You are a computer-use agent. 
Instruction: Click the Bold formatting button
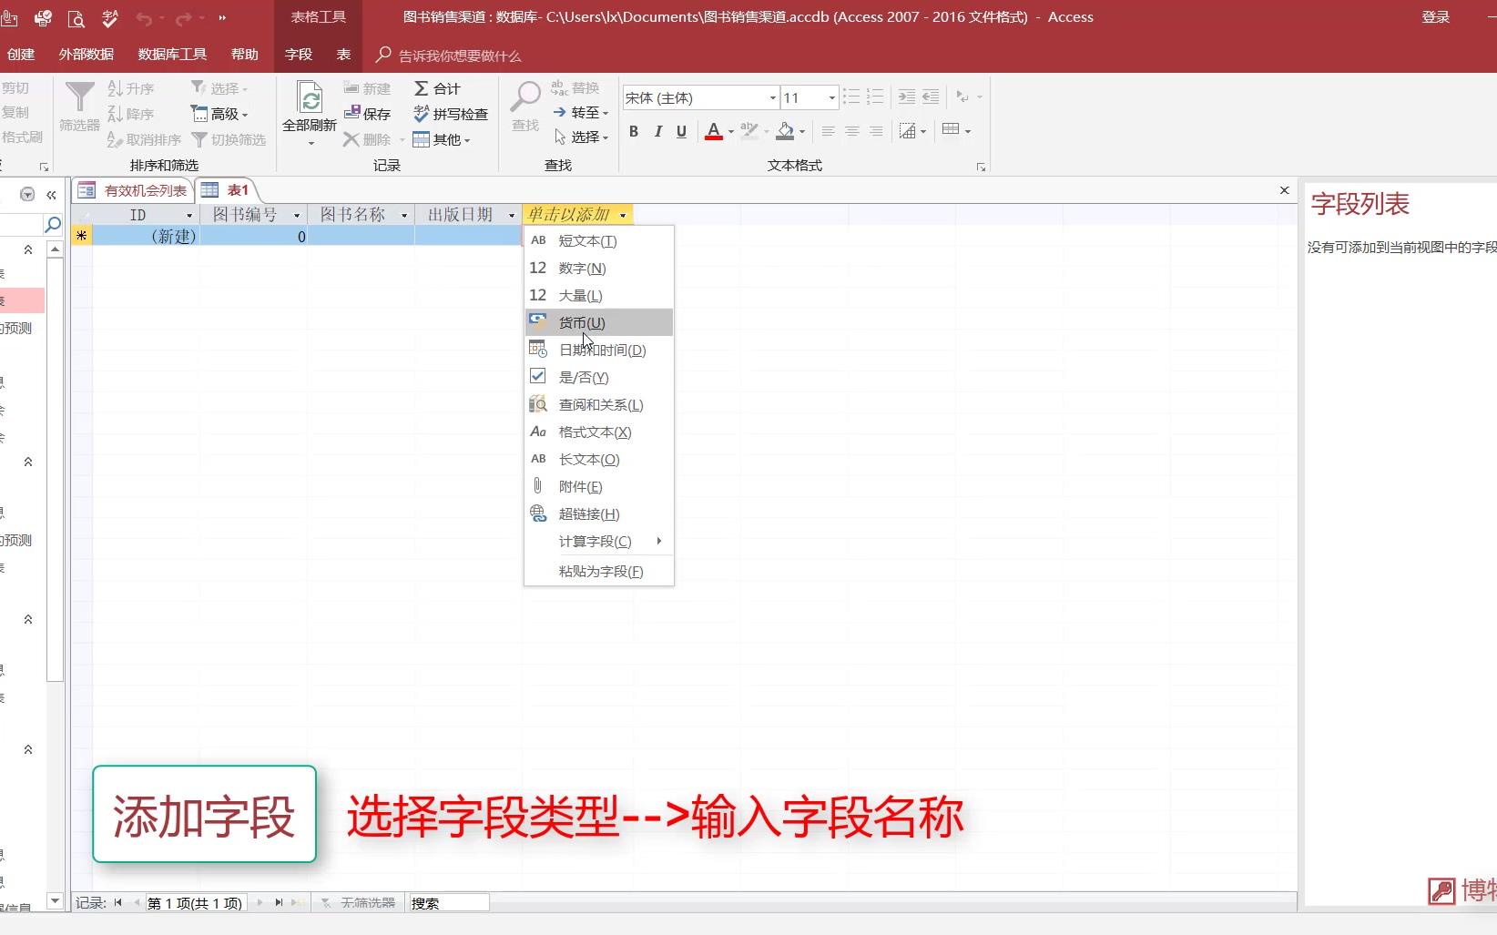(x=634, y=131)
